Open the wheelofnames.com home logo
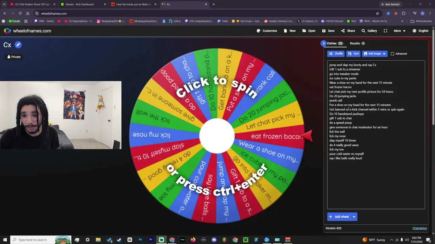435x244 pixels. pos(28,31)
